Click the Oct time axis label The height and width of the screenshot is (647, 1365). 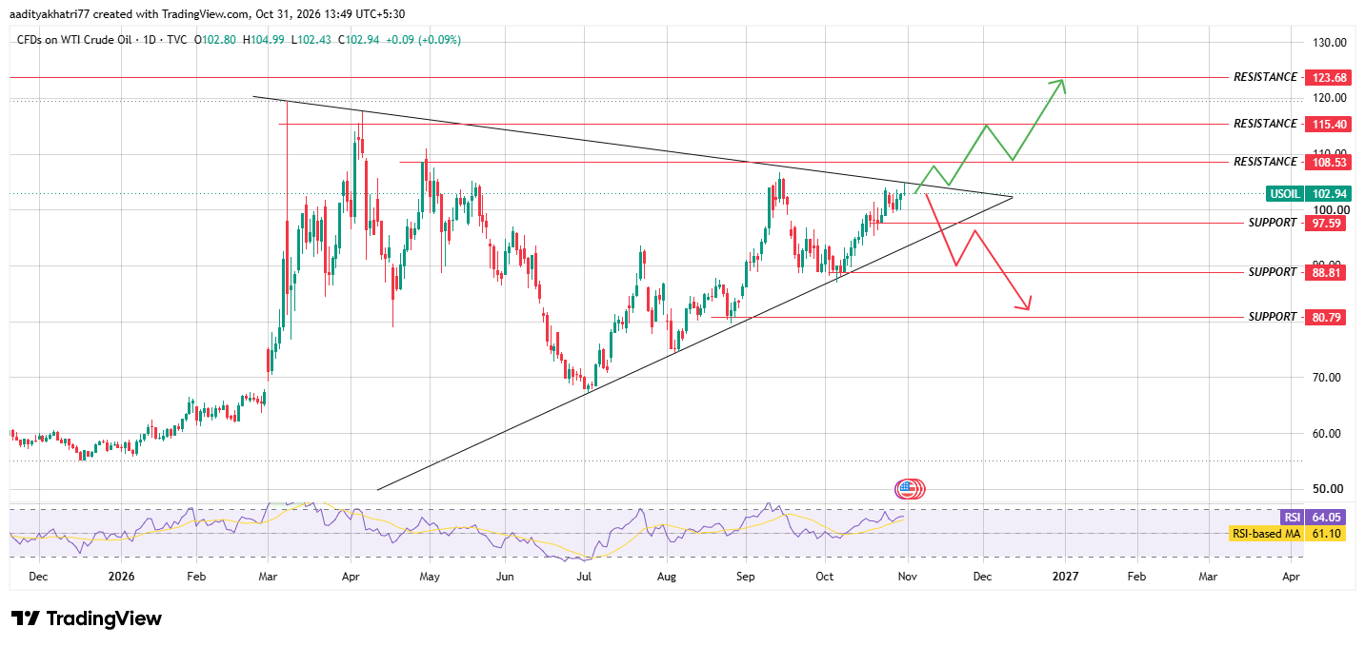[825, 577]
